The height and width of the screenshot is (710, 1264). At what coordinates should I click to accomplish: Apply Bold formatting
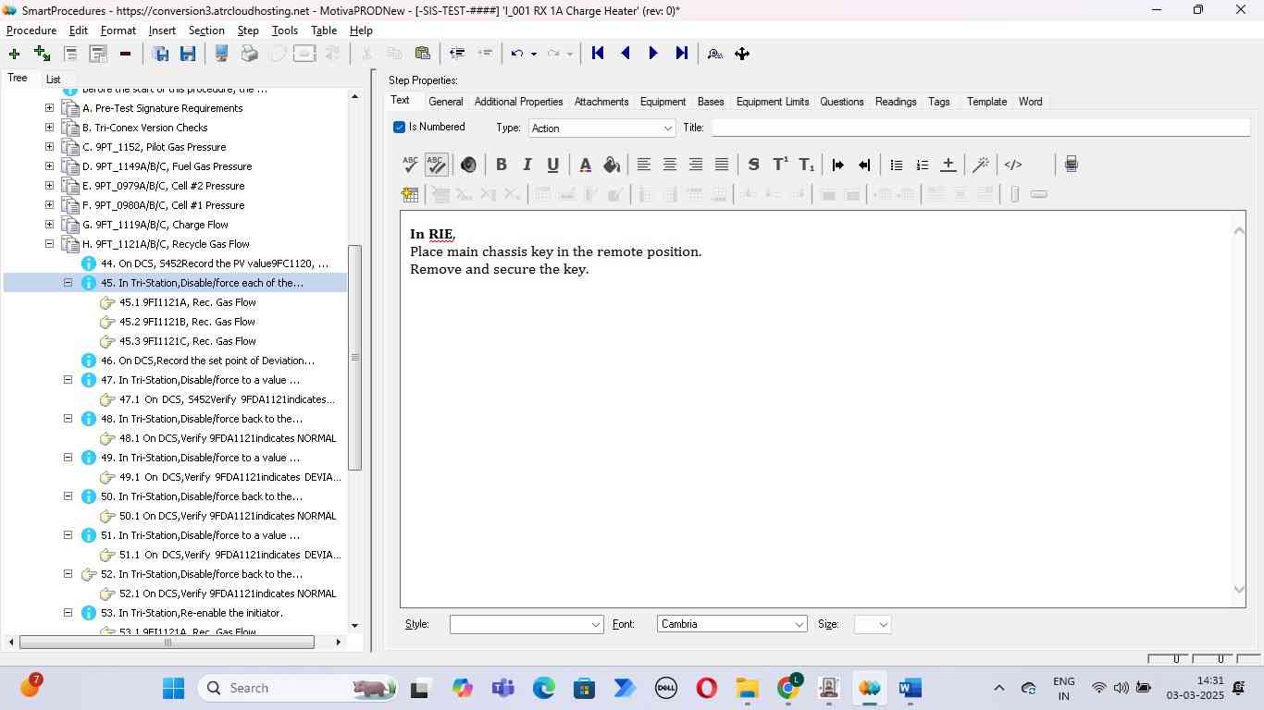pyautogui.click(x=501, y=165)
